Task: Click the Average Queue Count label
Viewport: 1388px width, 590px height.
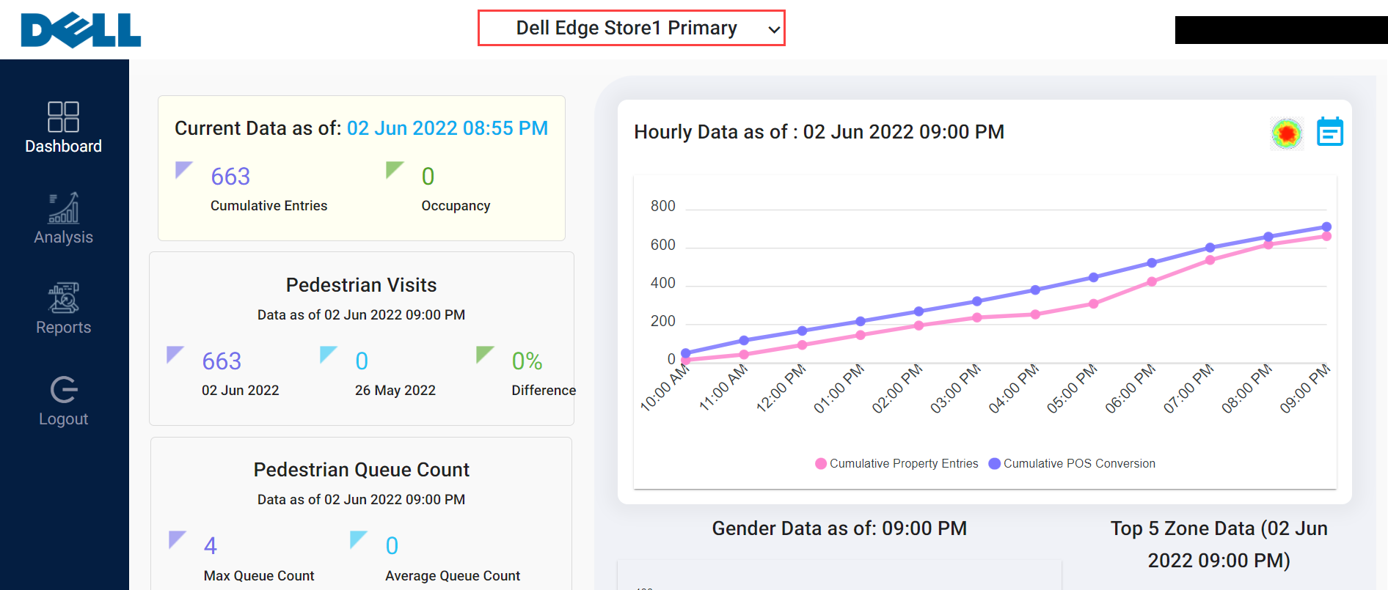Action: (453, 576)
